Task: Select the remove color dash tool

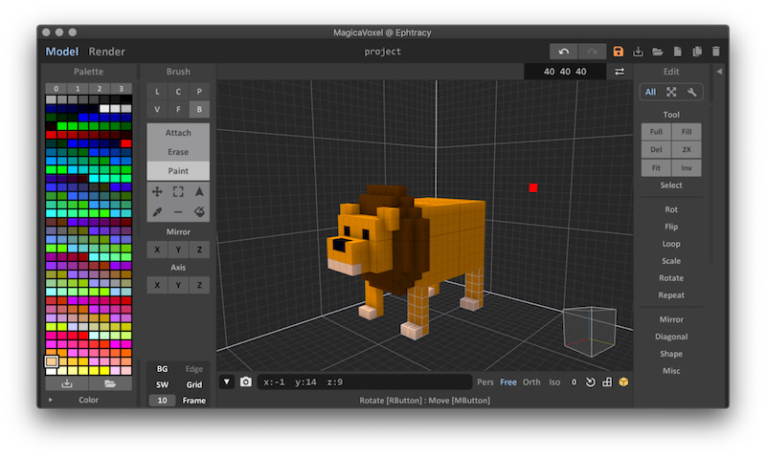Action: [178, 211]
